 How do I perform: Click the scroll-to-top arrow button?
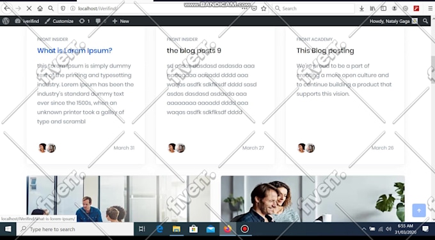pos(419,211)
